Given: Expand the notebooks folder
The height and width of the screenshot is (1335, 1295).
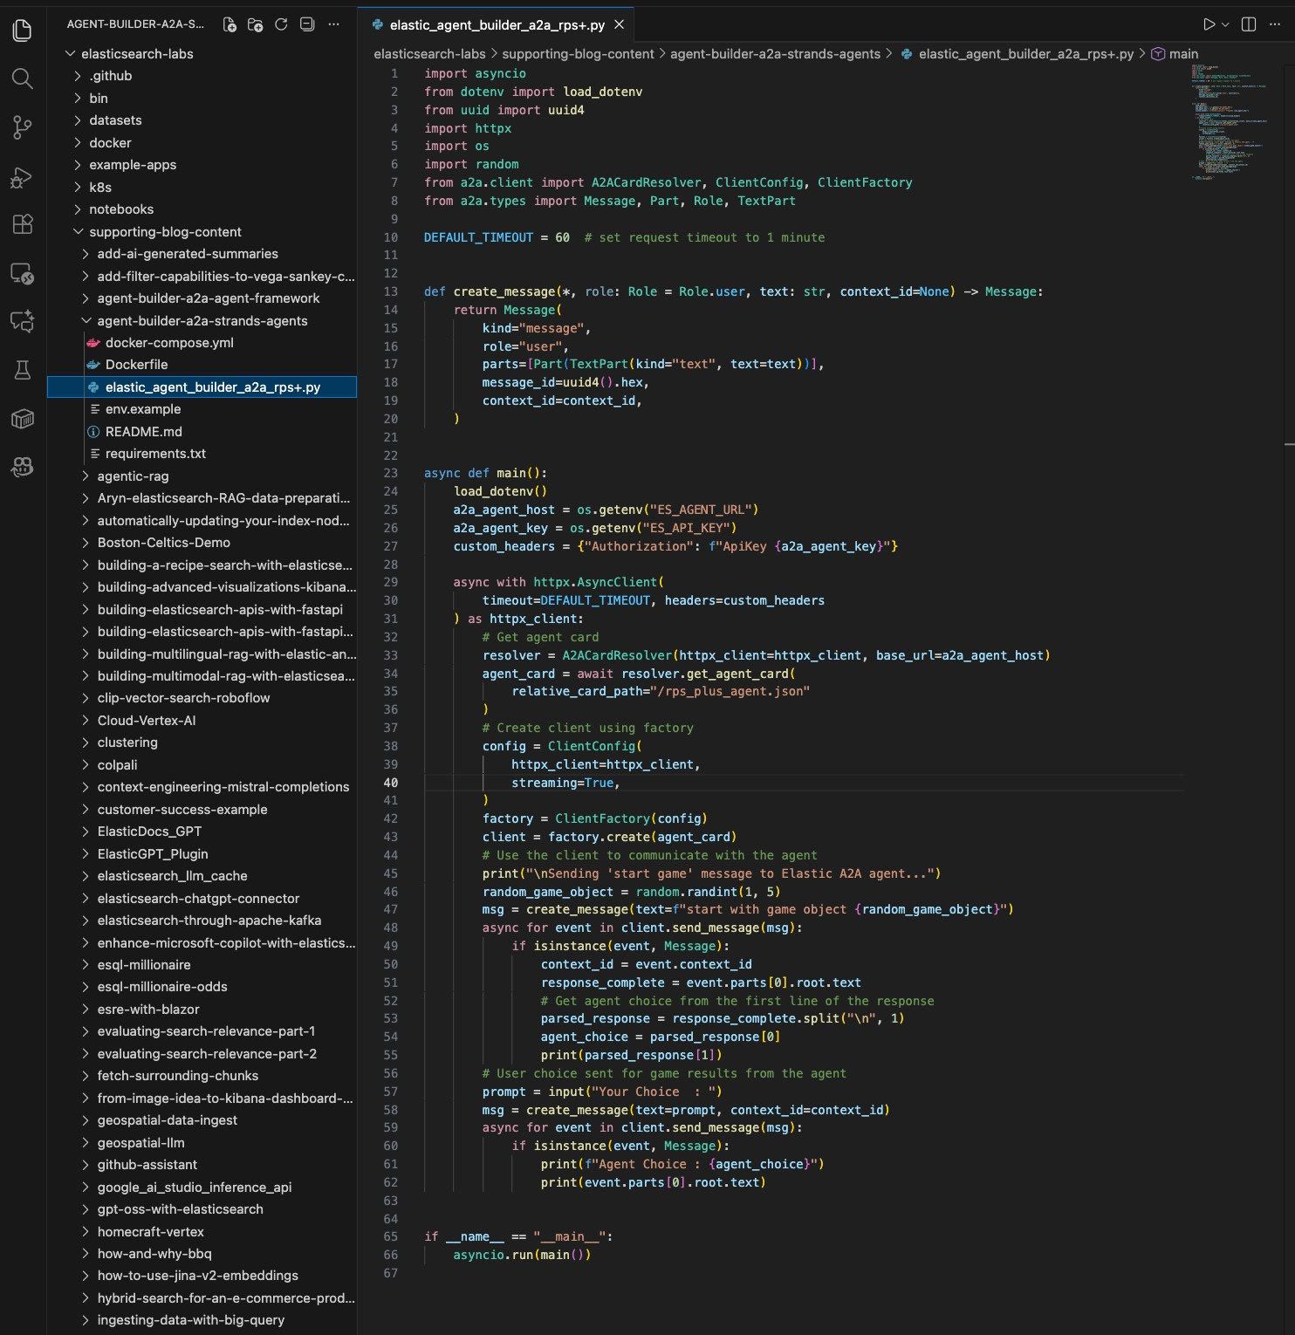Looking at the screenshot, I should [x=120, y=209].
